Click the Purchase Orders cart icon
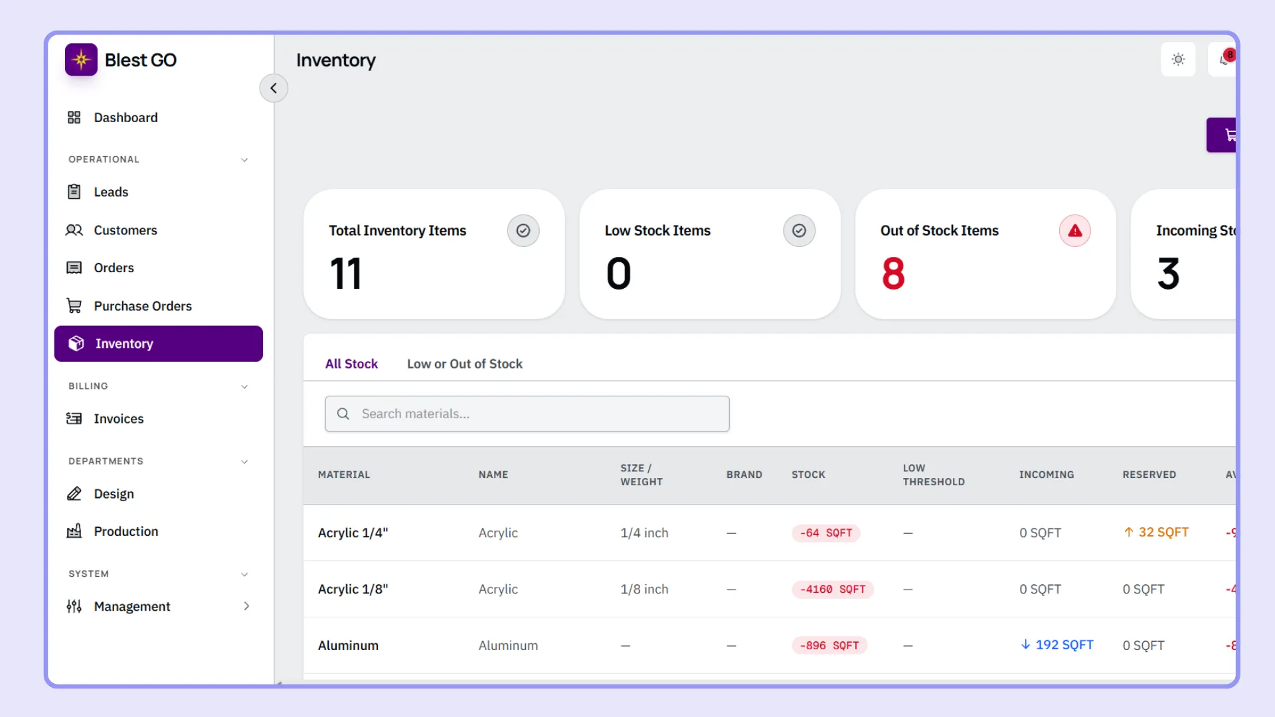This screenshot has height=717, width=1275. tap(74, 306)
